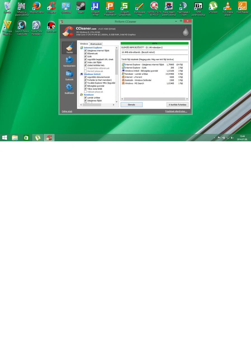Switch to the Windows tab

84,44
